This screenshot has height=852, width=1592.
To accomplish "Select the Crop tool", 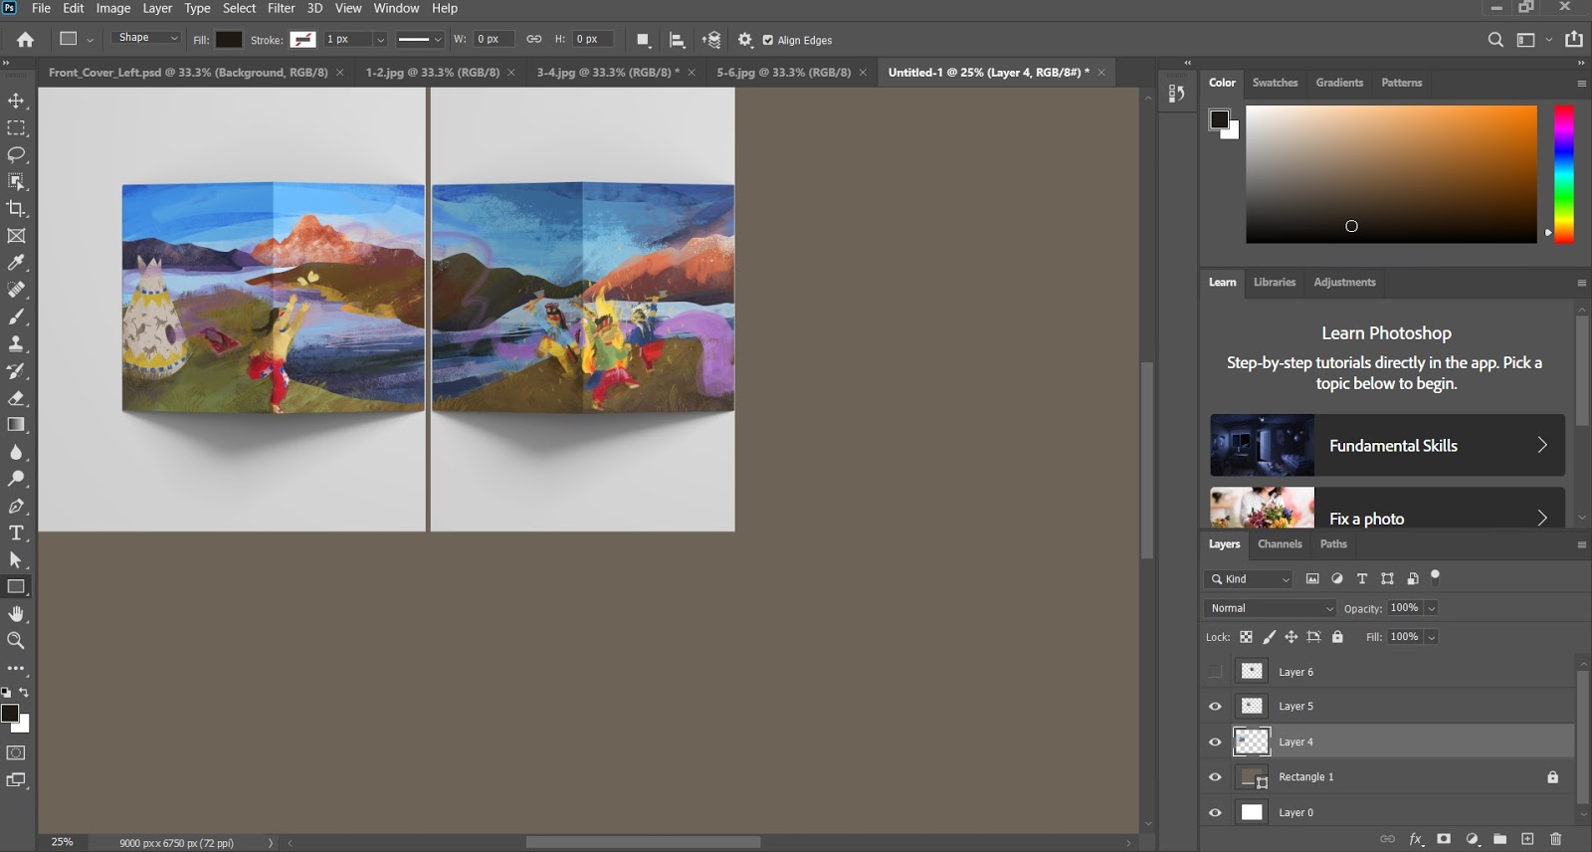I will click(x=16, y=208).
